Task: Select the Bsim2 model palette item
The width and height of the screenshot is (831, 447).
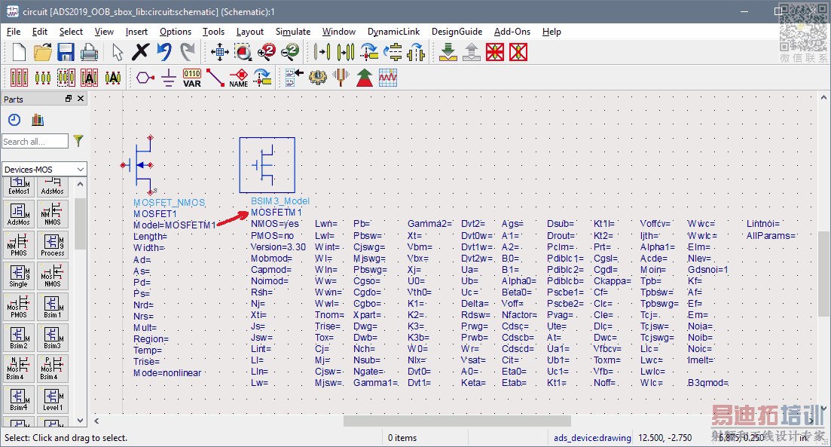Action: (19, 337)
